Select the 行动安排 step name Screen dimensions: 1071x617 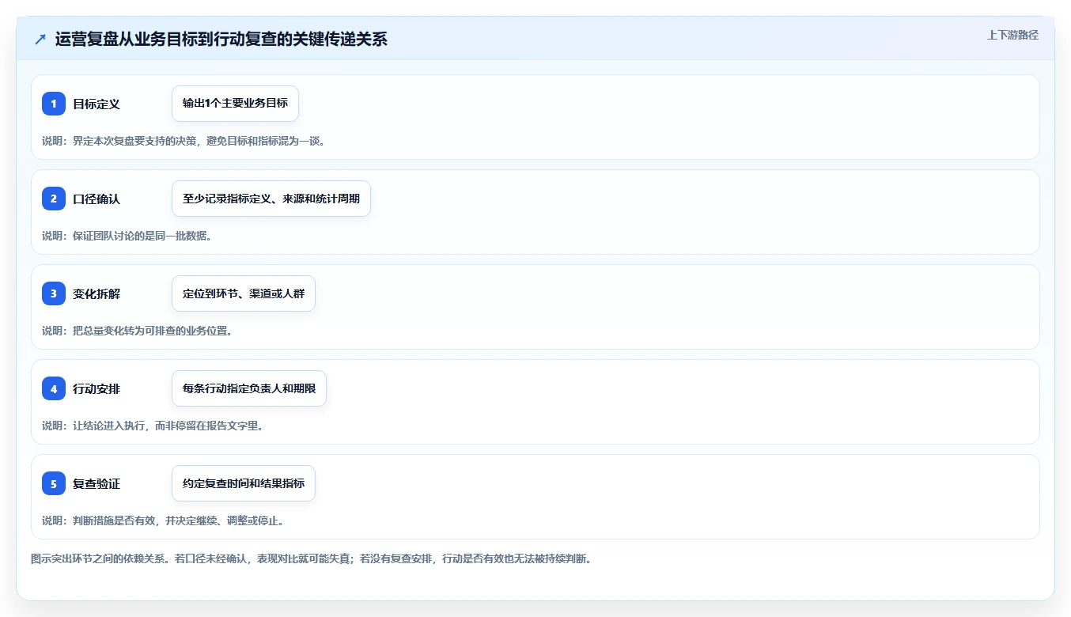tap(97, 388)
